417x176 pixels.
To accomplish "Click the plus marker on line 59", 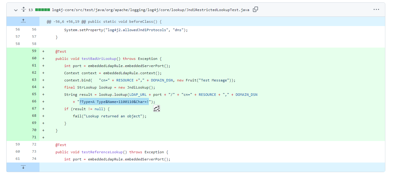I will [43, 51].
